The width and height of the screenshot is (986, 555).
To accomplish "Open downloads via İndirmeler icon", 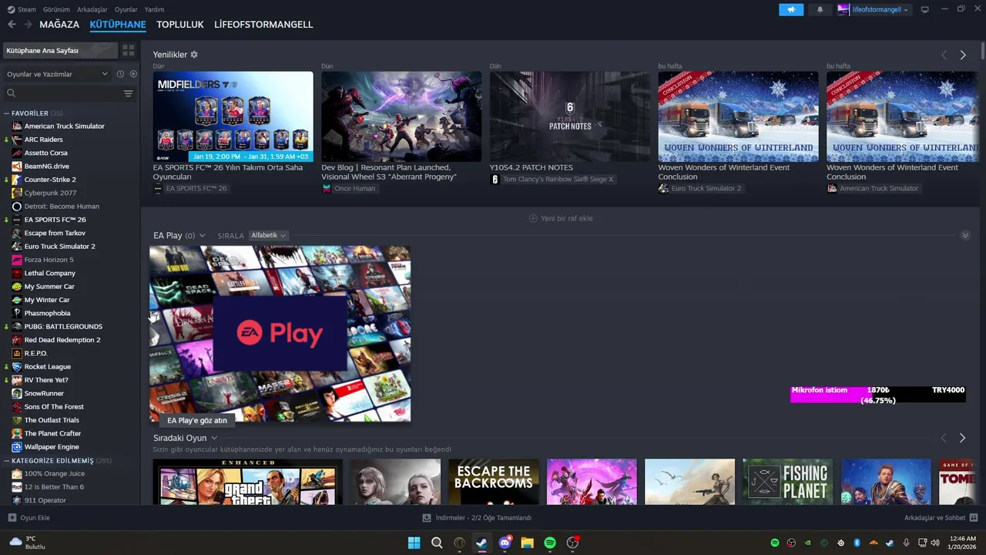I will 427,518.
